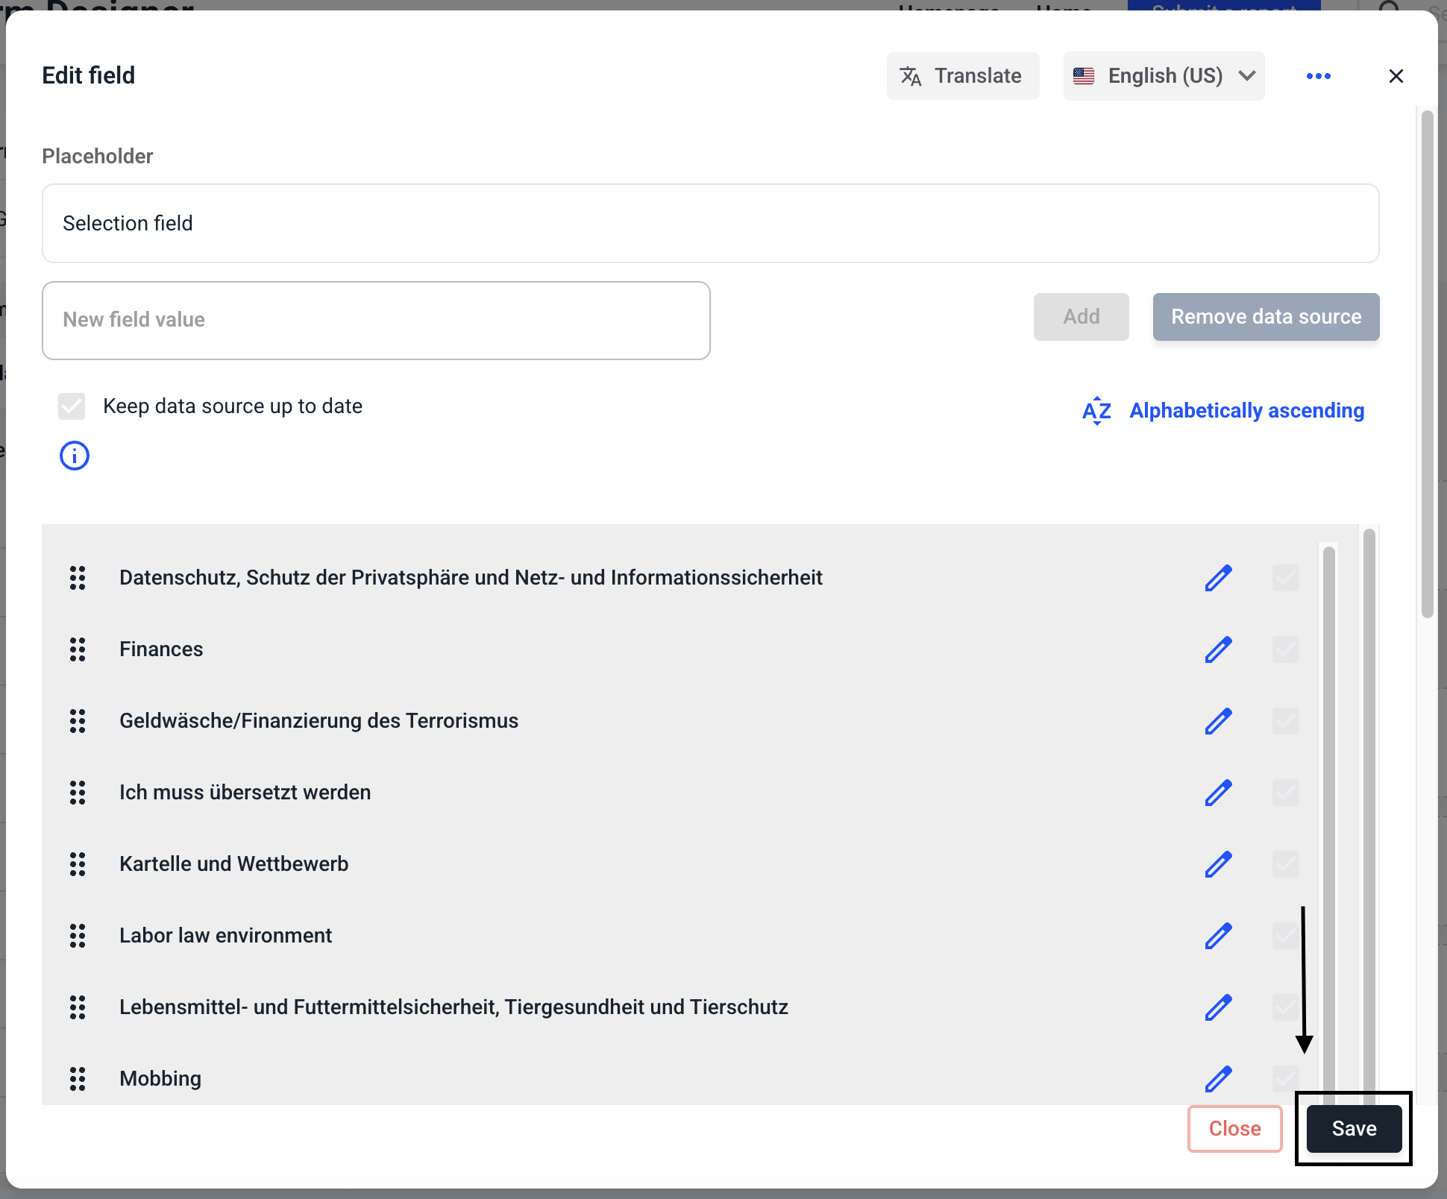This screenshot has width=1447, height=1199.
Task: Click pencil icon for Labor law environment
Action: tap(1218, 936)
